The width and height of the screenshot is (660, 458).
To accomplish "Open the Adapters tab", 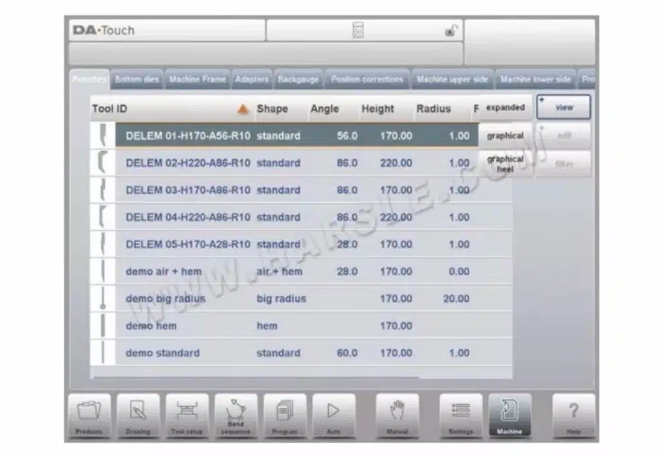I will point(251,79).
